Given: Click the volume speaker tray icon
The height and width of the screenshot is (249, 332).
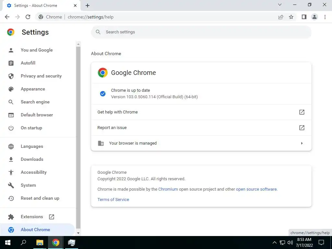Looking at the screenshot, I should pos(290,243).
